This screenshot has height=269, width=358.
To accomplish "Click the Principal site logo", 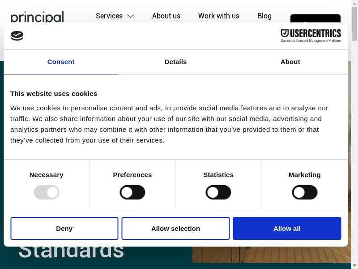I will point(37,17).
